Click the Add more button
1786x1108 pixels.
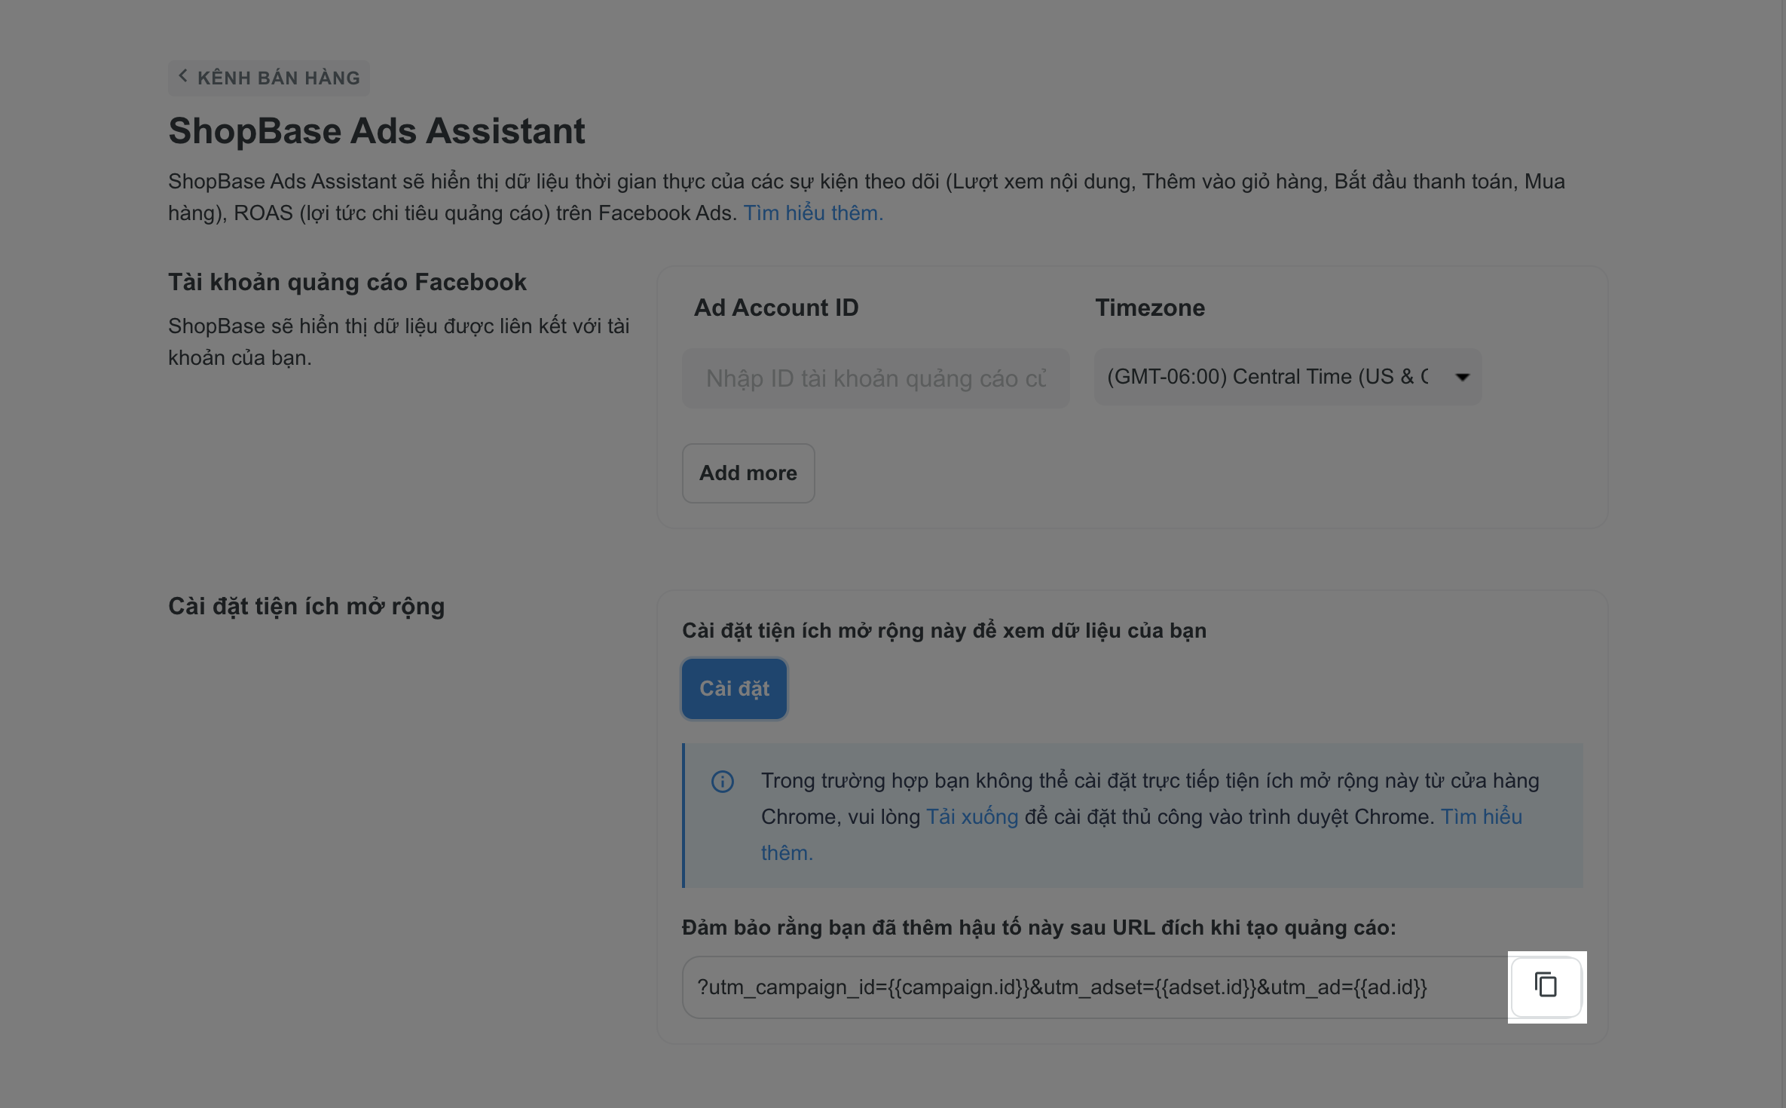click(748, 473)
